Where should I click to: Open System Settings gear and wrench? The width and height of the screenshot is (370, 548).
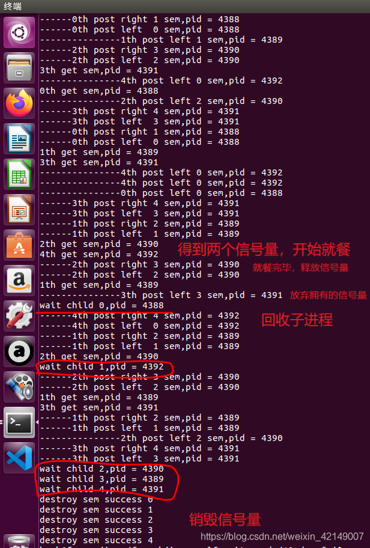[x=19, y=316]
